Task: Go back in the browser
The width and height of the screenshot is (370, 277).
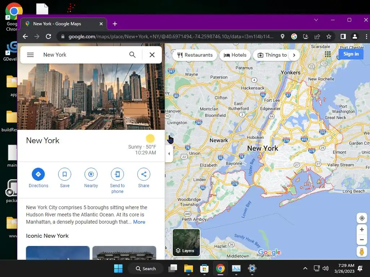Action: pos(25,36)
